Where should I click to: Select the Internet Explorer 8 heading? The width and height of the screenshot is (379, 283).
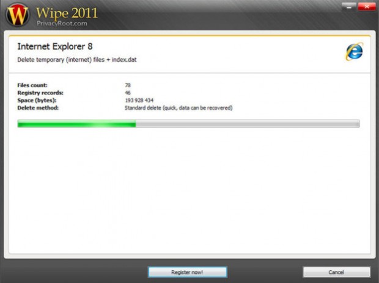click(x=55, y=46)
